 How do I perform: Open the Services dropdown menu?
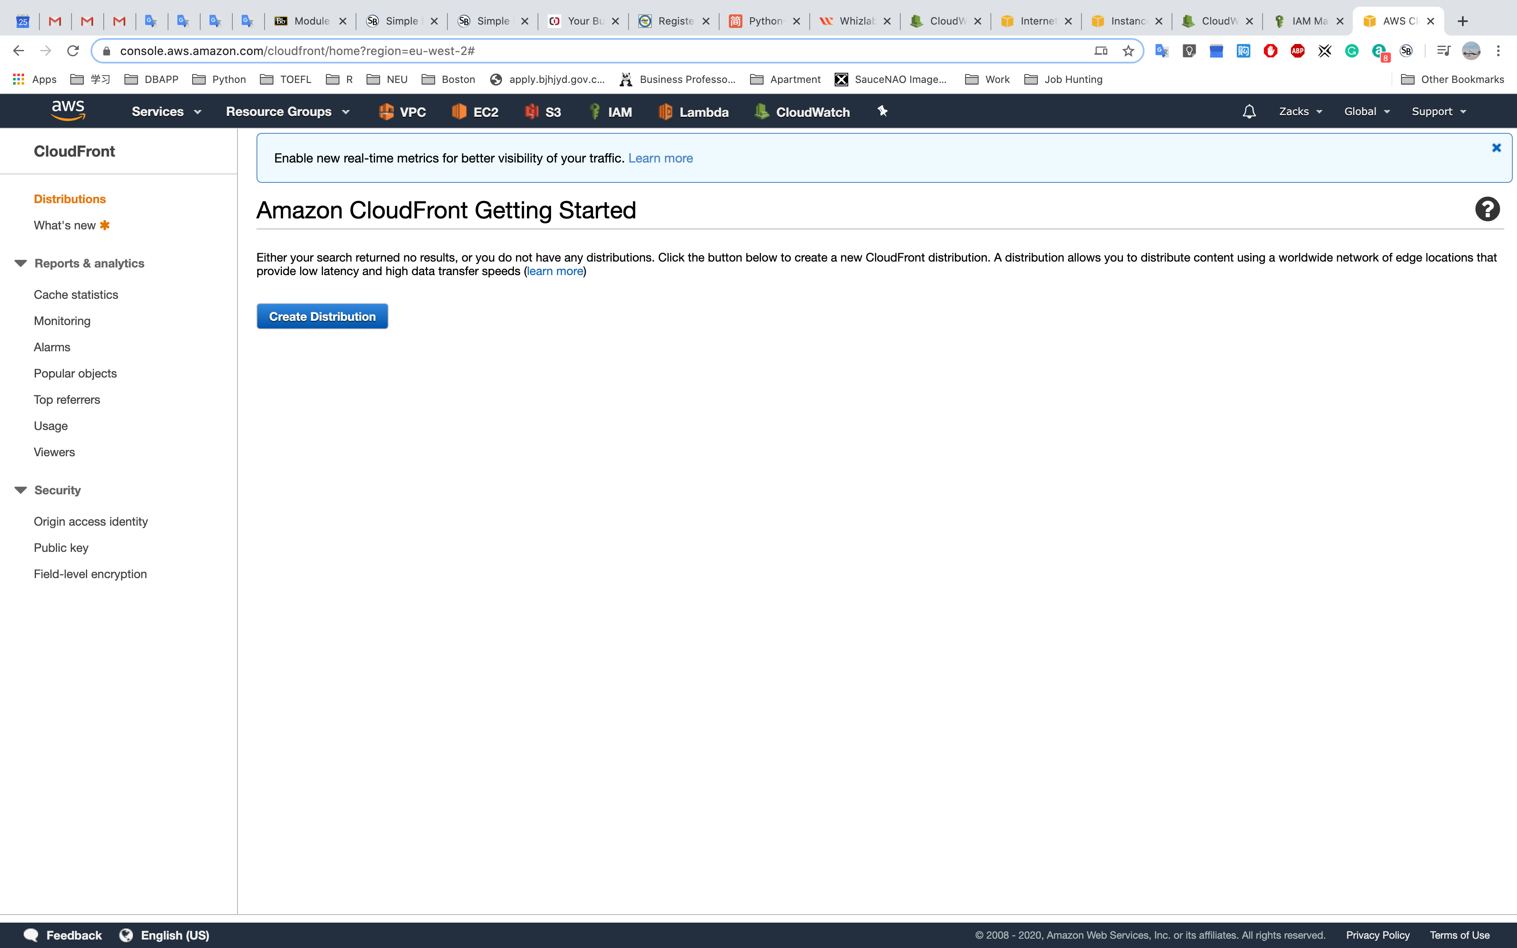[165, 112]
